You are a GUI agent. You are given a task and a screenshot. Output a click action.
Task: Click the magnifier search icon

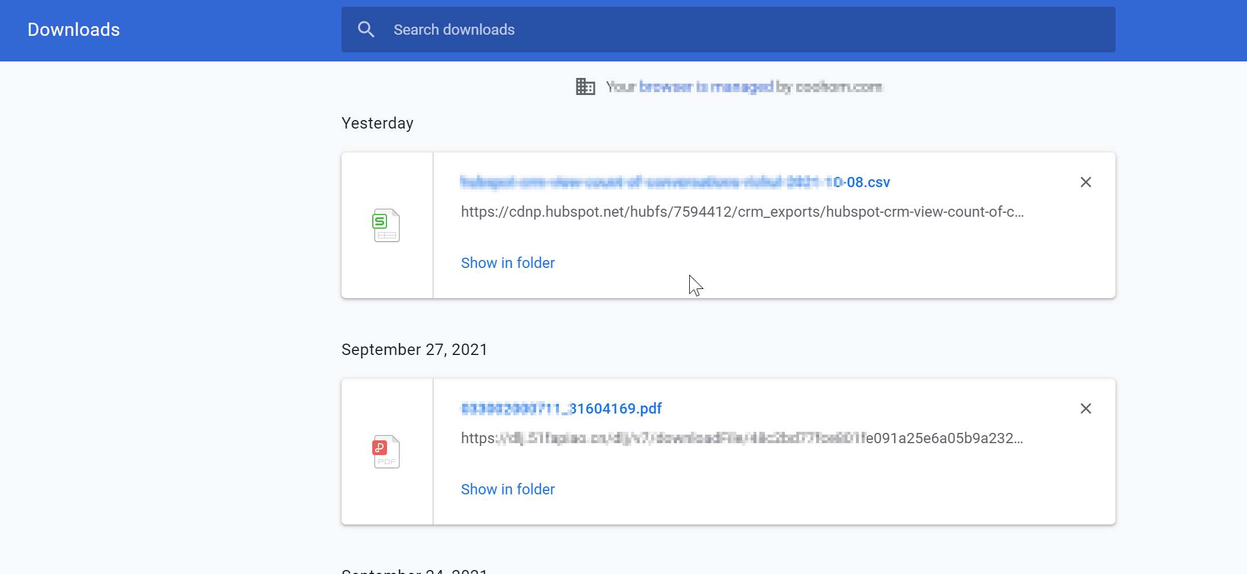[x=366, y=30]
